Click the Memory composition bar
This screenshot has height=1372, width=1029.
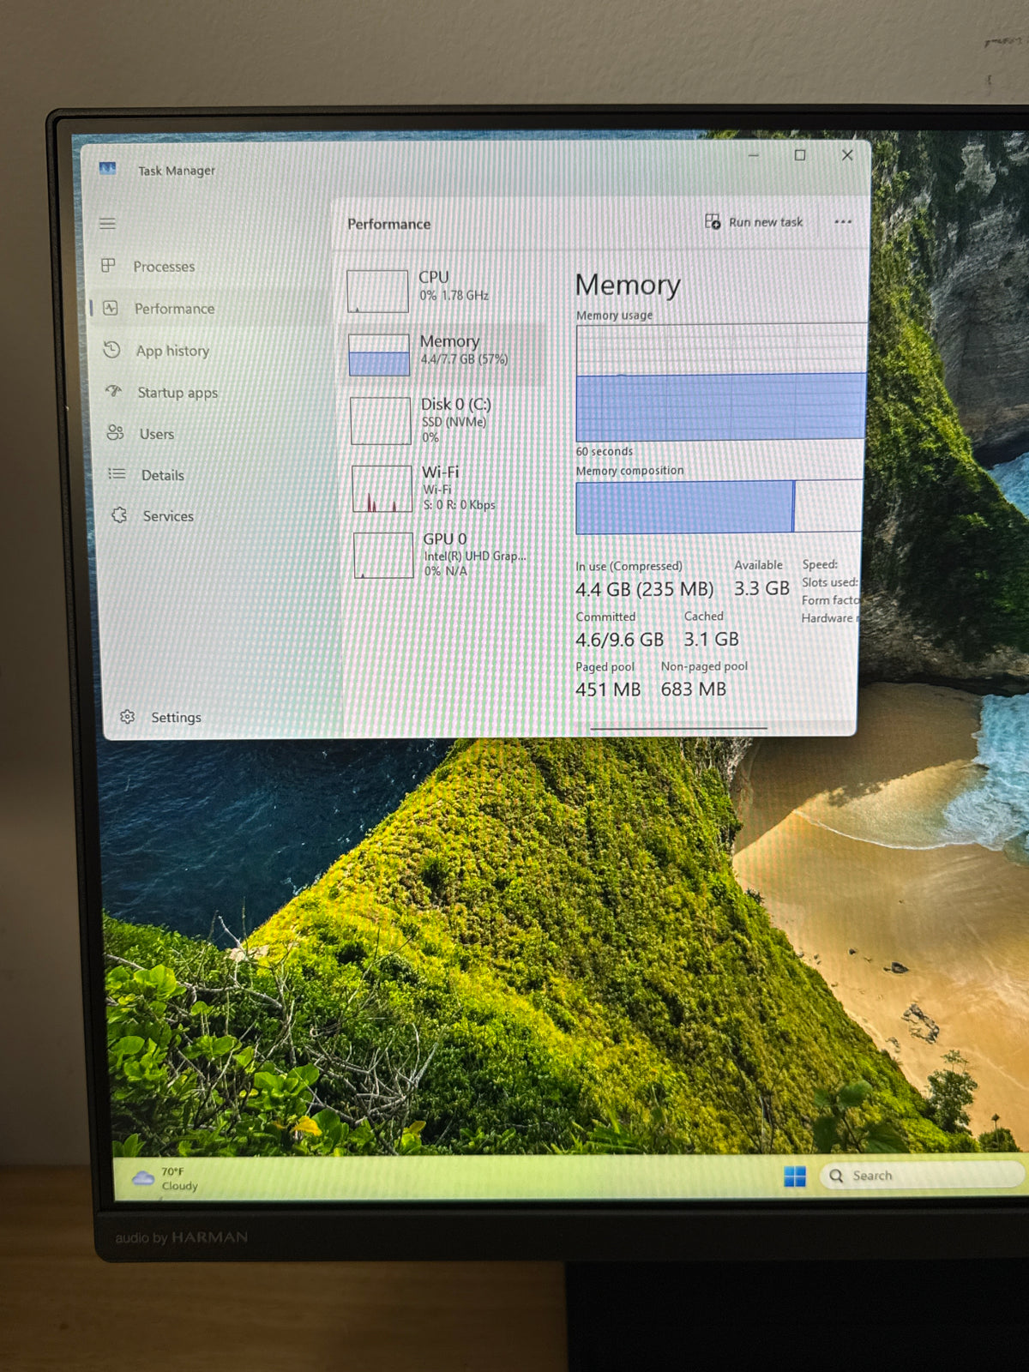719,506
